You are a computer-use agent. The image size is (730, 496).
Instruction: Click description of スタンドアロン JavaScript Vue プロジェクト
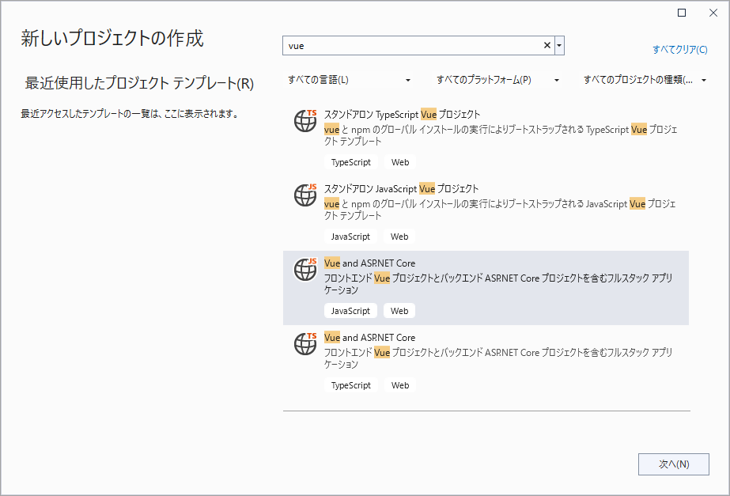[500, 210]
